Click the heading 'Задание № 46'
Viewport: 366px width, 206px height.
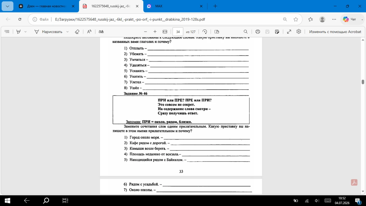point(135,94)
